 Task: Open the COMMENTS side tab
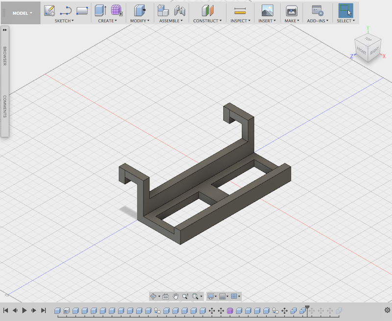point(5,106)
